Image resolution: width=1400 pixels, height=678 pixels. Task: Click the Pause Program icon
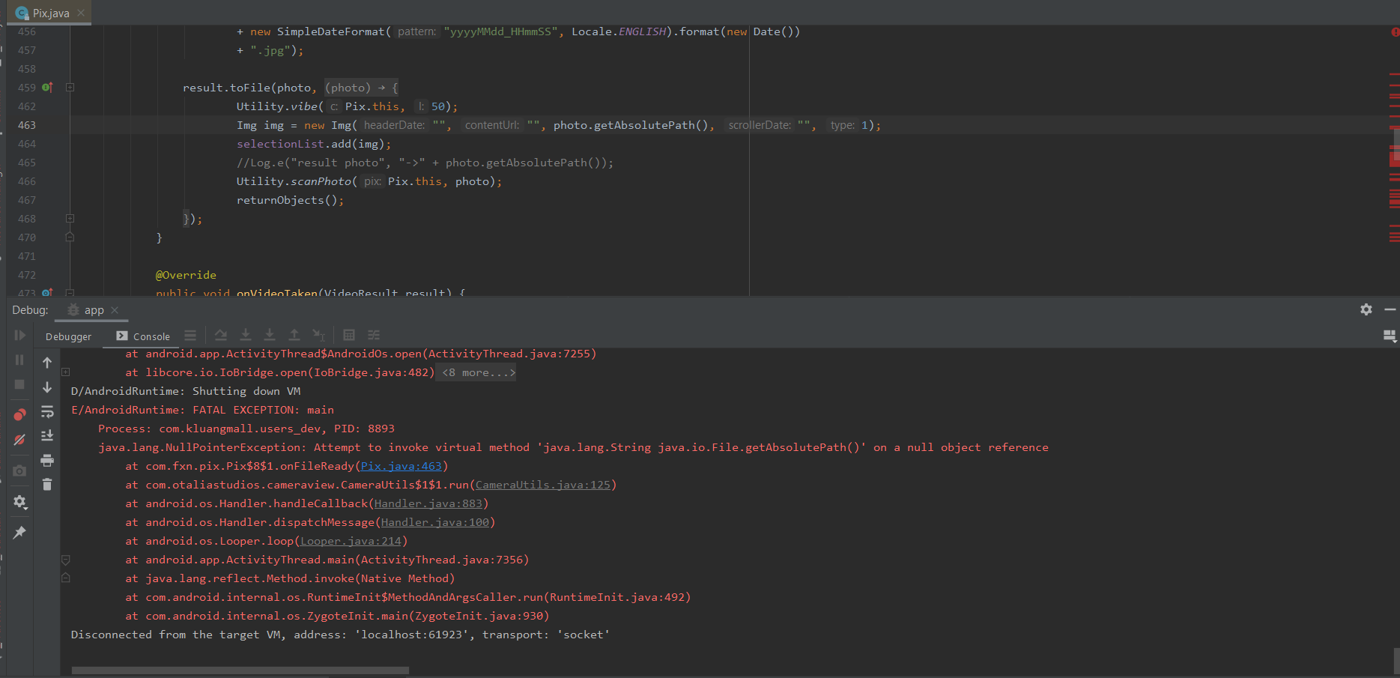point(20,360)
